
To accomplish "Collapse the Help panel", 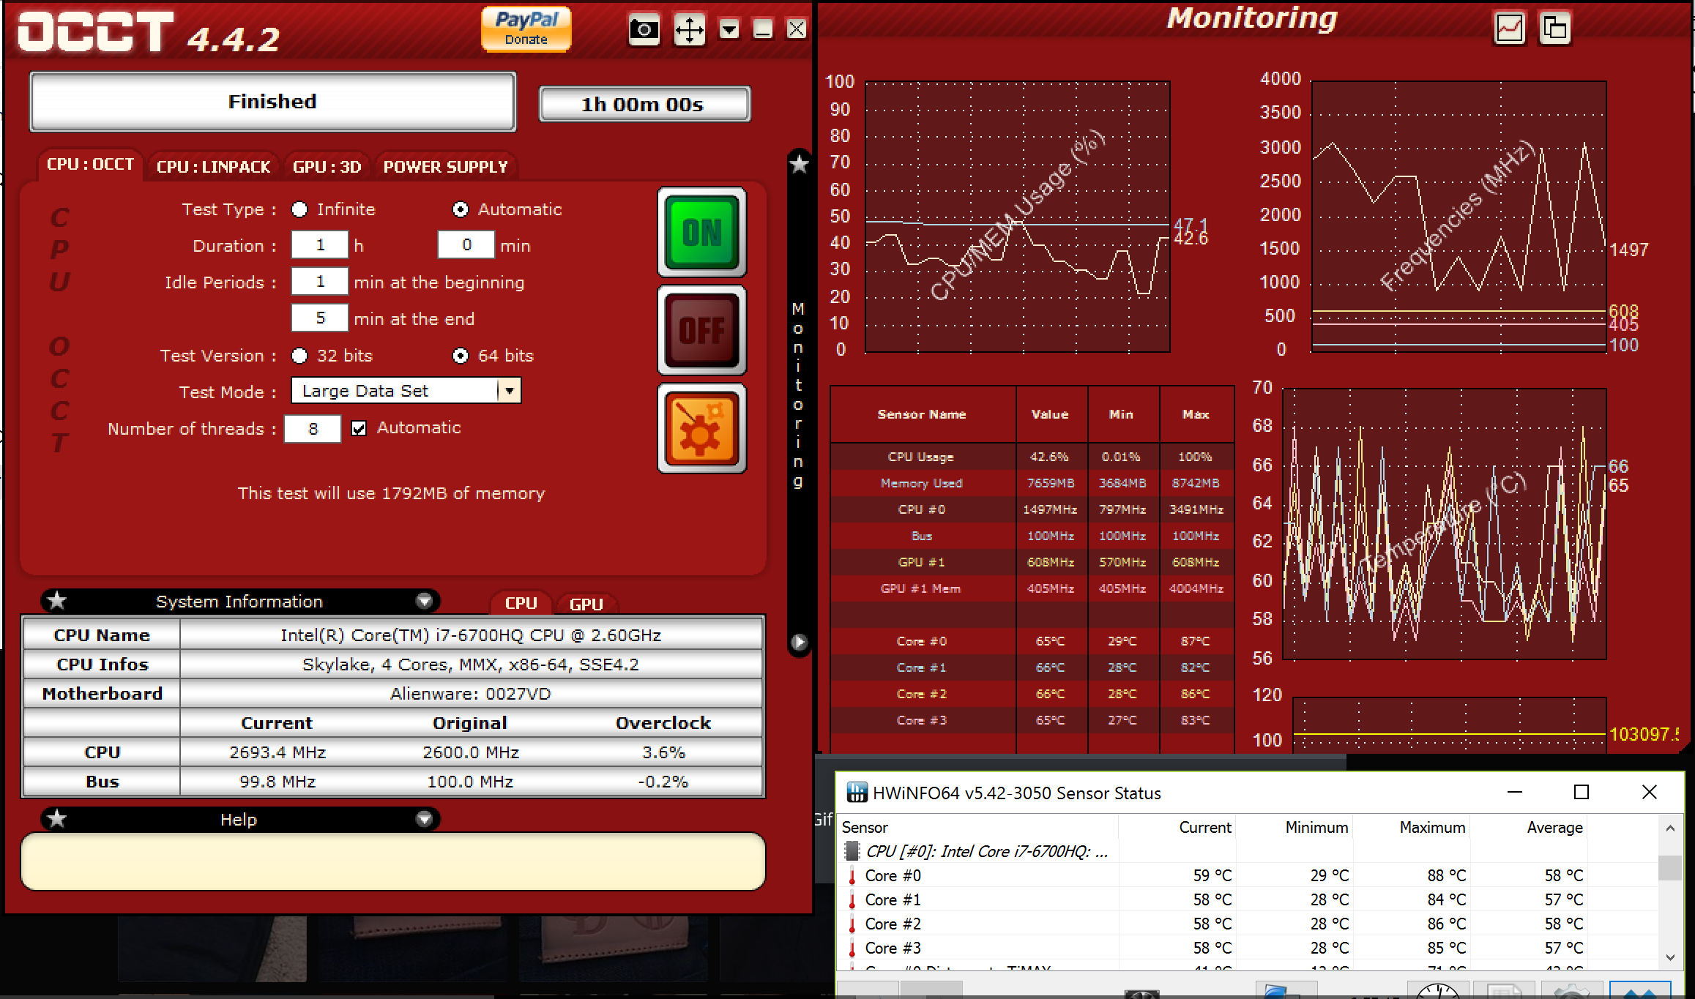I will (x=424, y=819).
